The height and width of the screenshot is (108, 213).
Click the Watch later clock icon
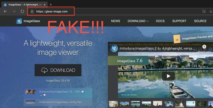pos(204,47)
